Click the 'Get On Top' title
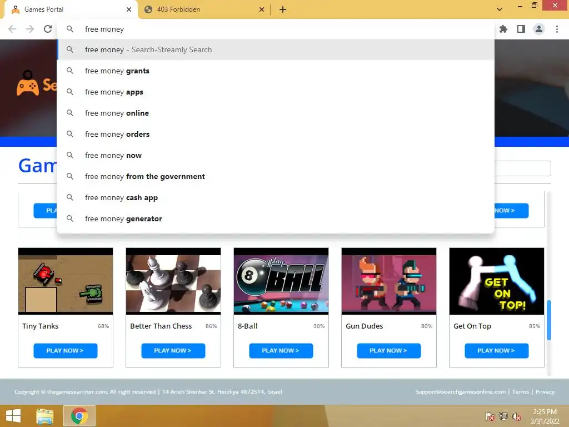Screen dimensions: 569x427 [x=472, y=326]
